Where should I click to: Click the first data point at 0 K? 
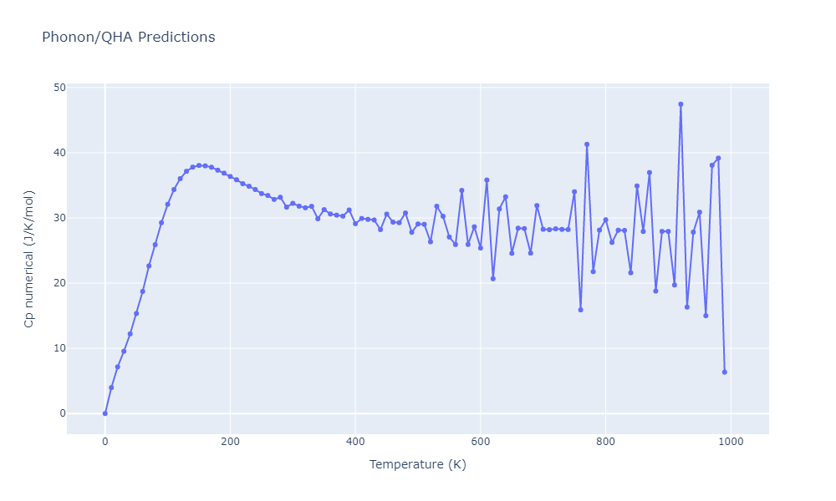coord(104,413)
